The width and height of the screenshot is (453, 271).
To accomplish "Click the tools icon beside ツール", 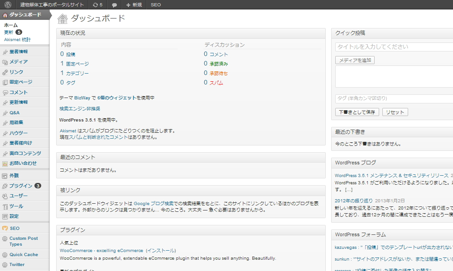I will click(x=5, y=206).
